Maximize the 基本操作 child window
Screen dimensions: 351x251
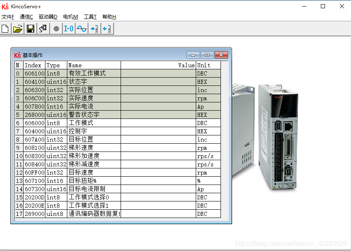(x=207, y=55)
